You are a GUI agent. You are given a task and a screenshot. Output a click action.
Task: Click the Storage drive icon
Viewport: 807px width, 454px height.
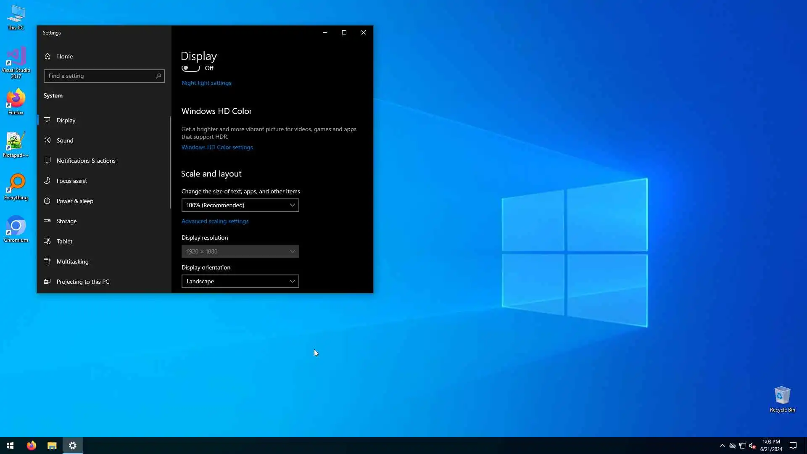(47, 221)
